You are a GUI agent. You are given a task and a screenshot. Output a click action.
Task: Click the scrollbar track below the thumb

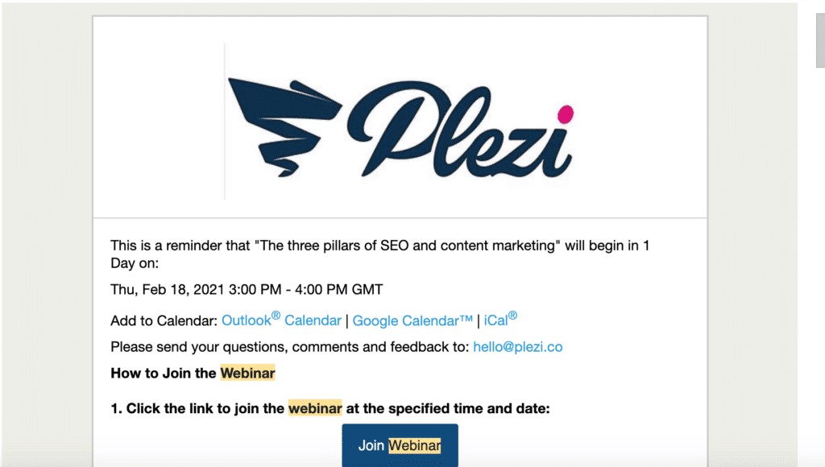point(820,263)
